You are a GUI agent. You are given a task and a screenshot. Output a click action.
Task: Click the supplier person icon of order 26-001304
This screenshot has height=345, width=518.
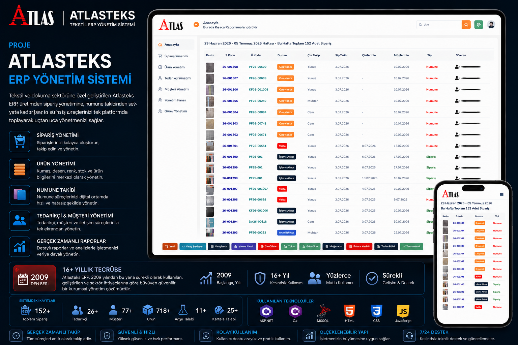457,112
